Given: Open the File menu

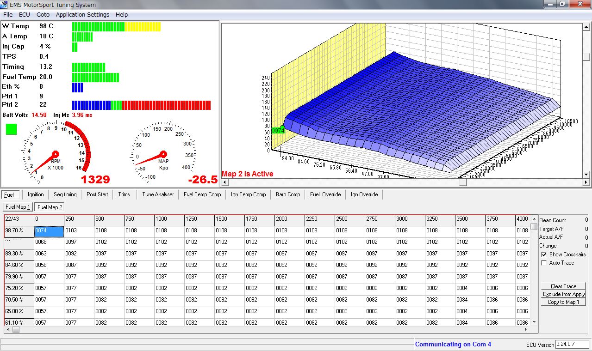Looking at the screenshot, I should pyautogui.click(x=8, y=14).
